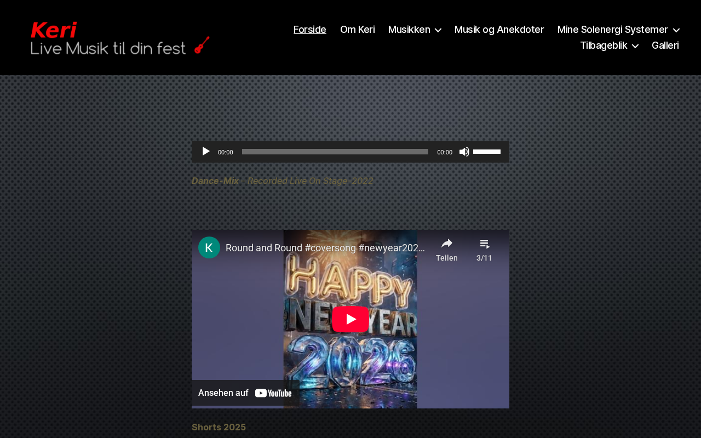Expand the Mine Solenergi Systemer chevron
The image size is (701, 438).
click(x=676, y=30)
